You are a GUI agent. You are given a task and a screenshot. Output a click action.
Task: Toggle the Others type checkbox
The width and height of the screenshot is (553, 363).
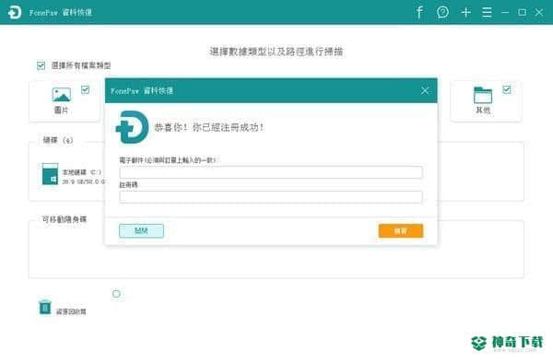coord(507,89)
